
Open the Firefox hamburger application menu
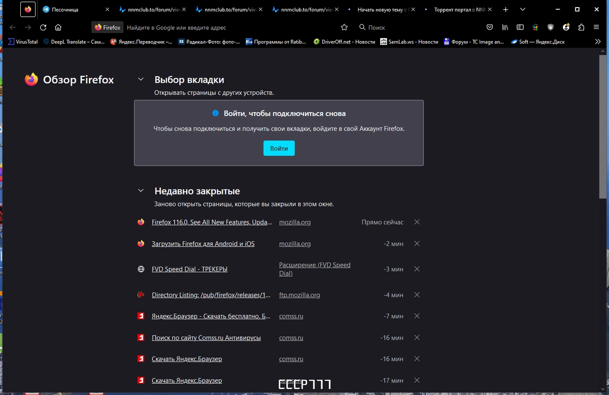[597, 27]
